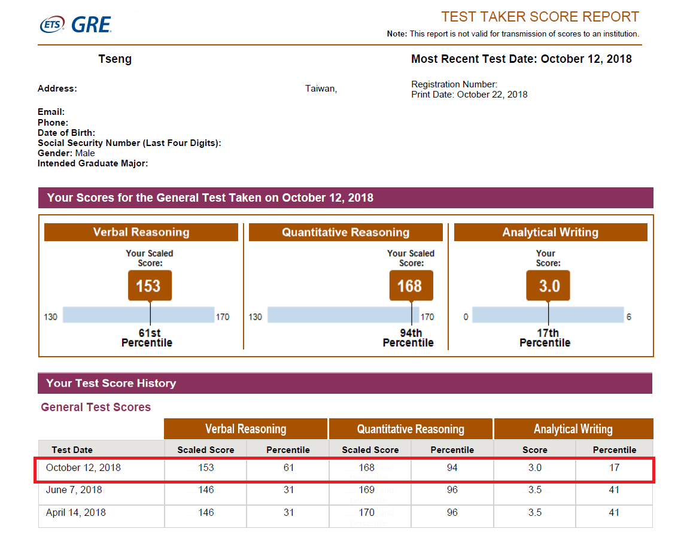Click writing percentile 17 in October row
Viewport: 687px width, 535px height.
point(614,467)
